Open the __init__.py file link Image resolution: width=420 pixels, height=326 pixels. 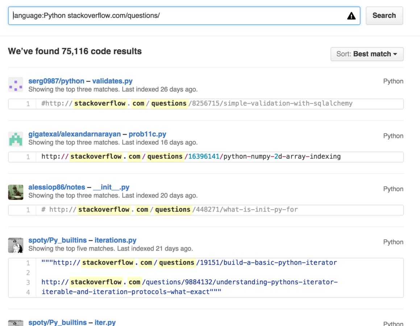click(111, 187)
